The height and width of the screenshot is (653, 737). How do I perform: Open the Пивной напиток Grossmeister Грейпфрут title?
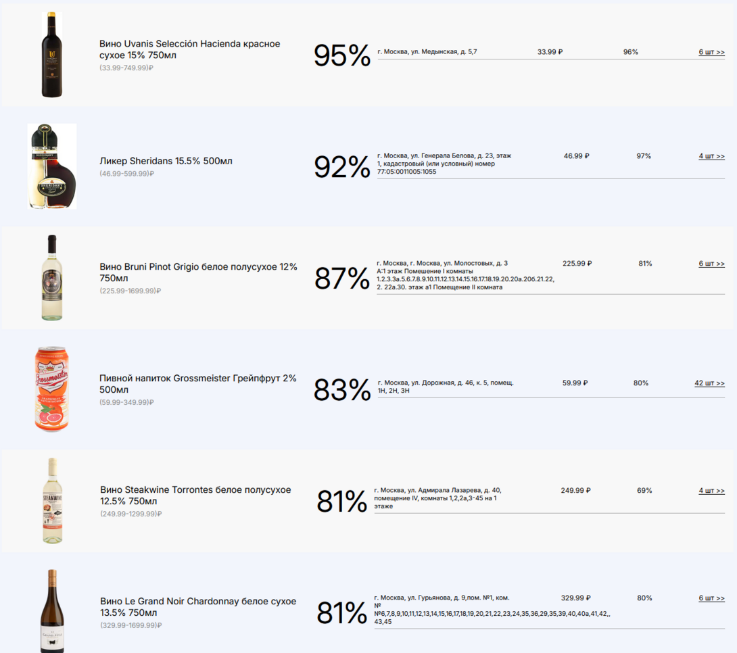197,384
